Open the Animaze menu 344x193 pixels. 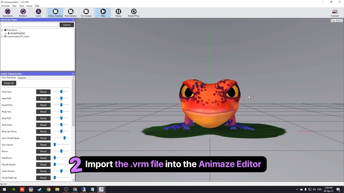point(5,6)
